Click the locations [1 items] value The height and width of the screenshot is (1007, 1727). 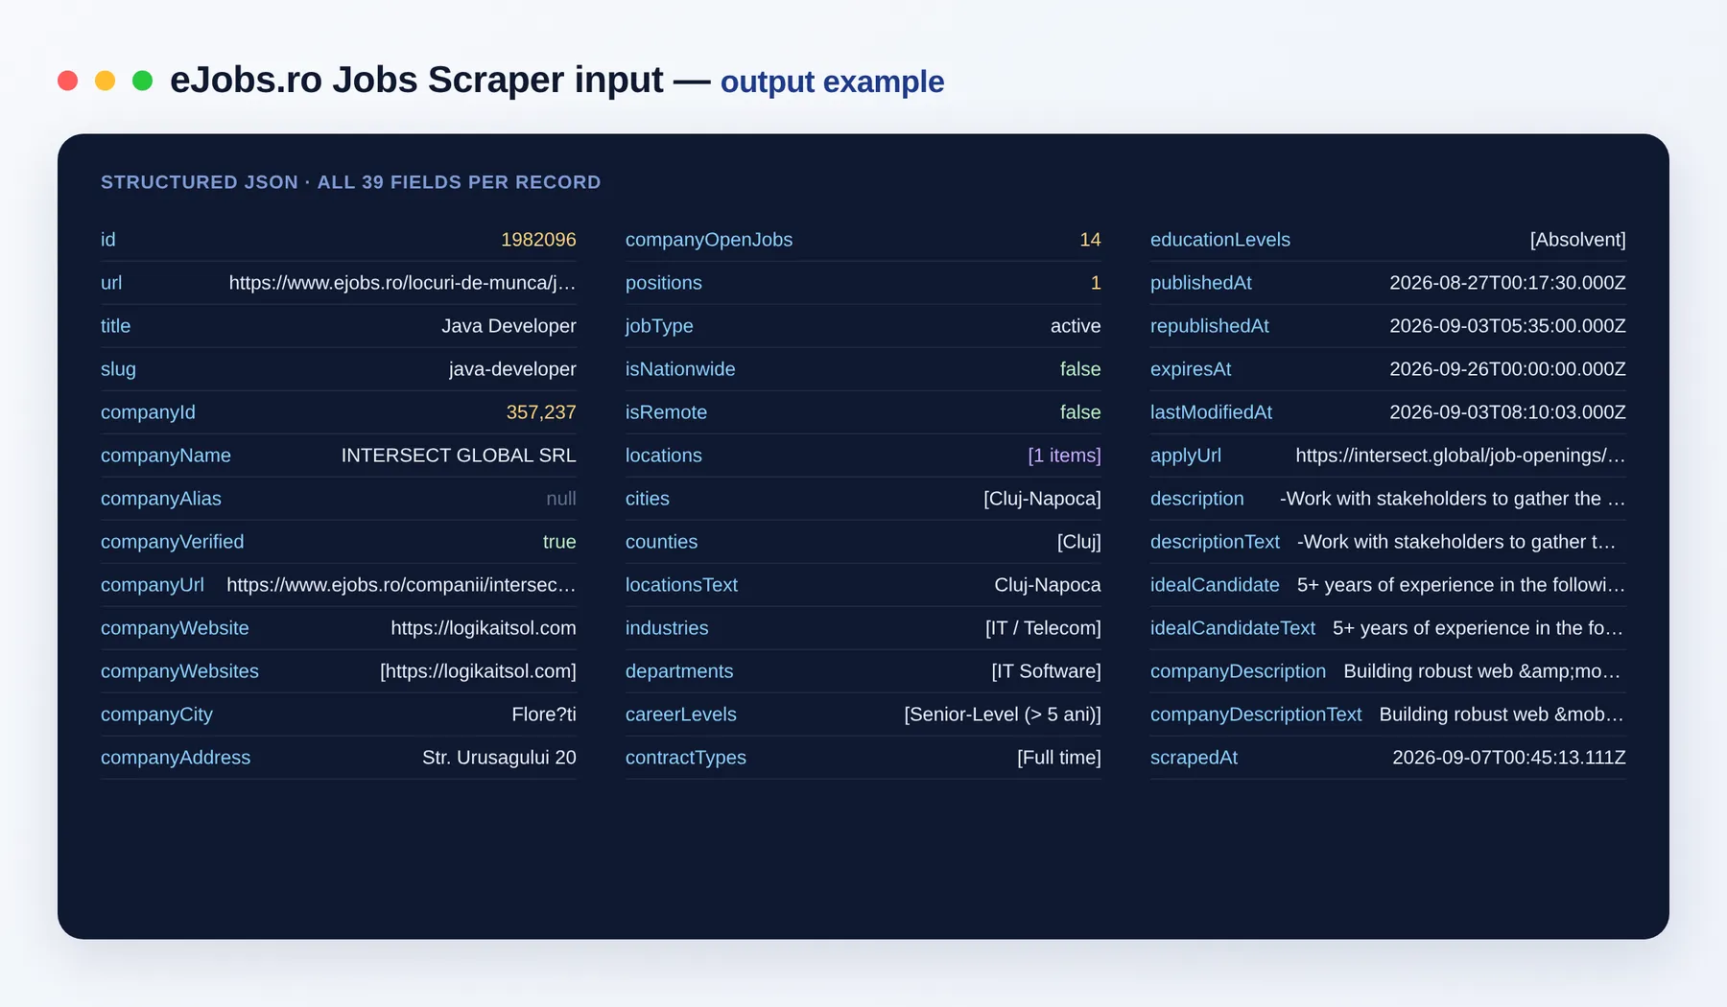coord(1064,456)
